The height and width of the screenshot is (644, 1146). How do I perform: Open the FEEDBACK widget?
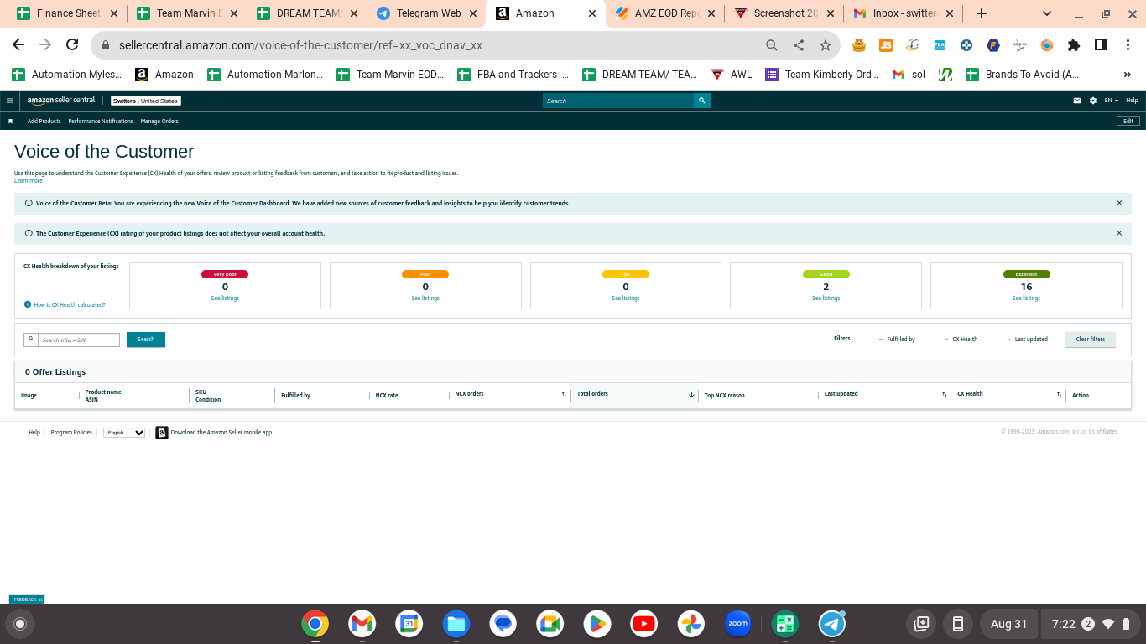click(27, 600)
